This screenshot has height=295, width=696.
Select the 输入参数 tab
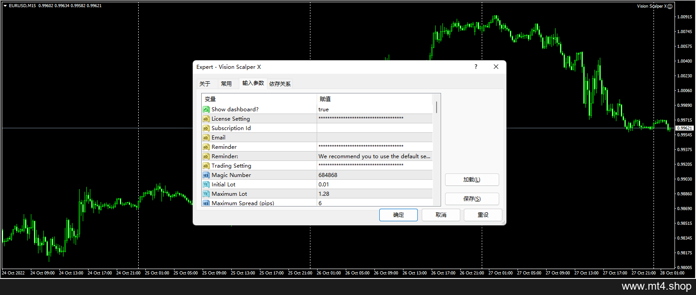tap(253, 83)
